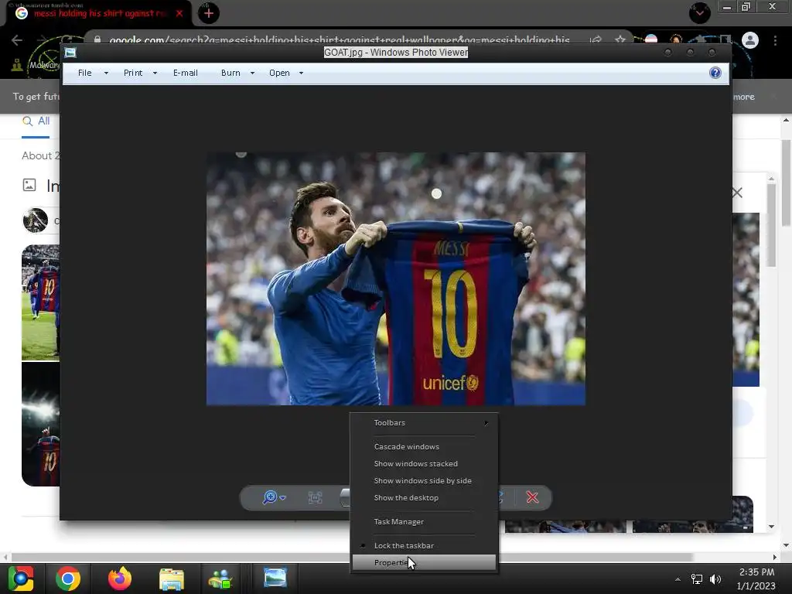Expand the Open dropdown arrow
The image size is (792, 594).
pos(302,73)
